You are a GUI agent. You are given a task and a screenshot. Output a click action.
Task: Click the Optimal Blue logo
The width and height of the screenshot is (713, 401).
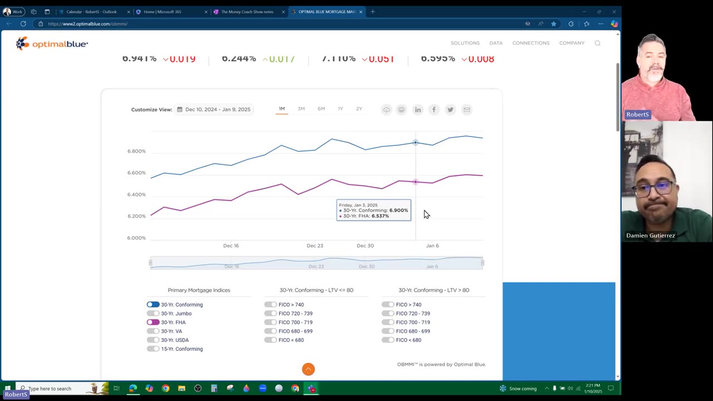click(52, 43)
